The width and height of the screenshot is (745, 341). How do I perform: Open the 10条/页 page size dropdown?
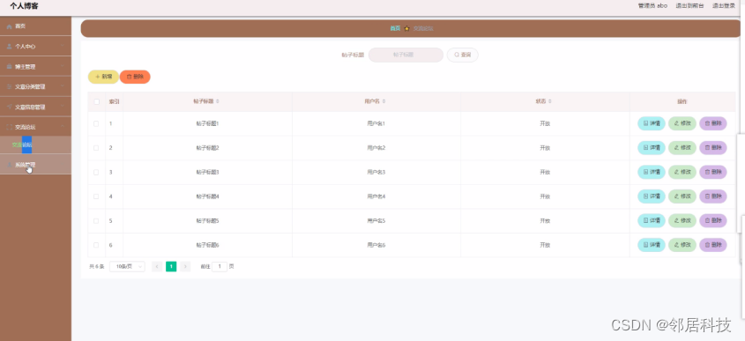pyautogui.click(x=127, y=266)
